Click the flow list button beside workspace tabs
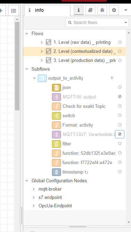Screen dimensions: 131x232 [14, 10]
